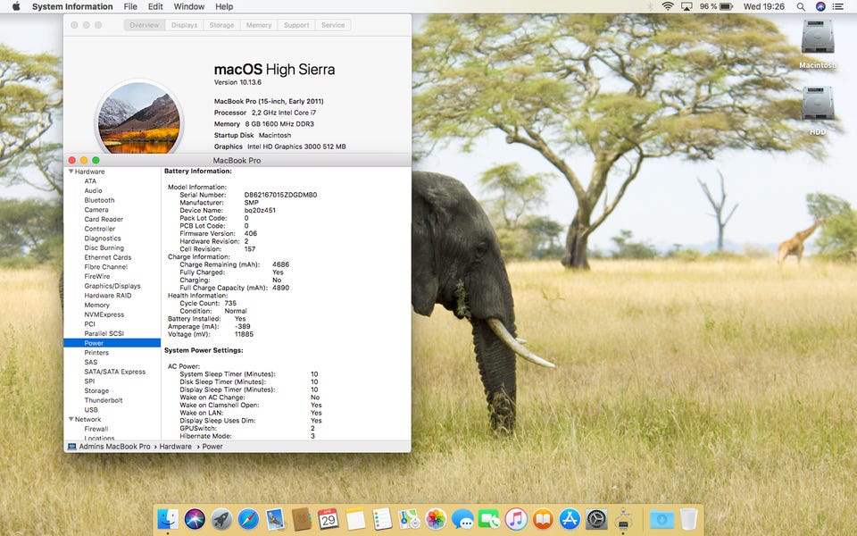The width and height of the screenshot is (857, 536).
Task: Open Notes app in Dock
Action: pyautogui.click(x=355, y=518)
